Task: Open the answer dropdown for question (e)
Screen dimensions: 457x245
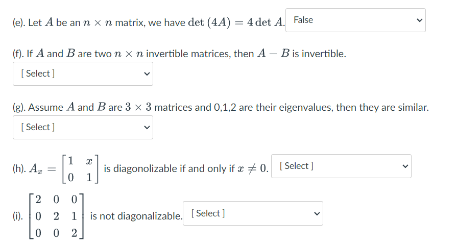Action: tap(355, 20)
